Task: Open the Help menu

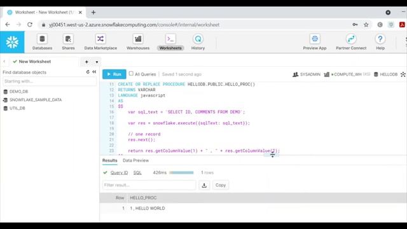Action: (x=380, y=42)
